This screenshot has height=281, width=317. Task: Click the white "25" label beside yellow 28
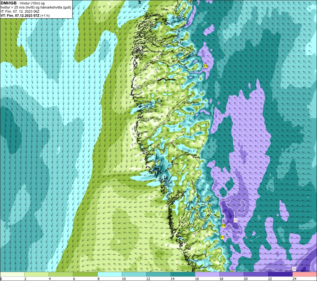pyautogui.click(x=235, y=220)
